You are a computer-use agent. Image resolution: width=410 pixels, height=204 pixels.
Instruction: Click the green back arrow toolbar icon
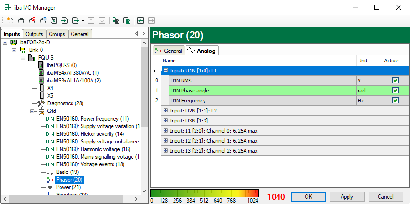[x=141, y=20]
